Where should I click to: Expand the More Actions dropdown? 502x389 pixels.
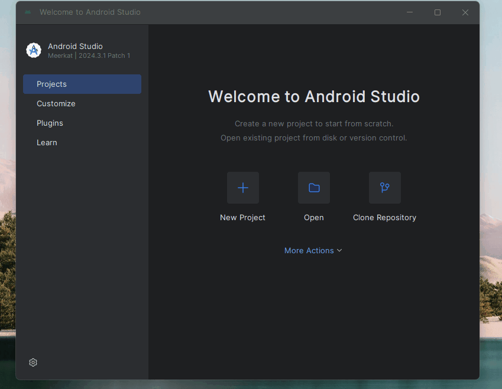pyautogui.click(x=313, y=251)
